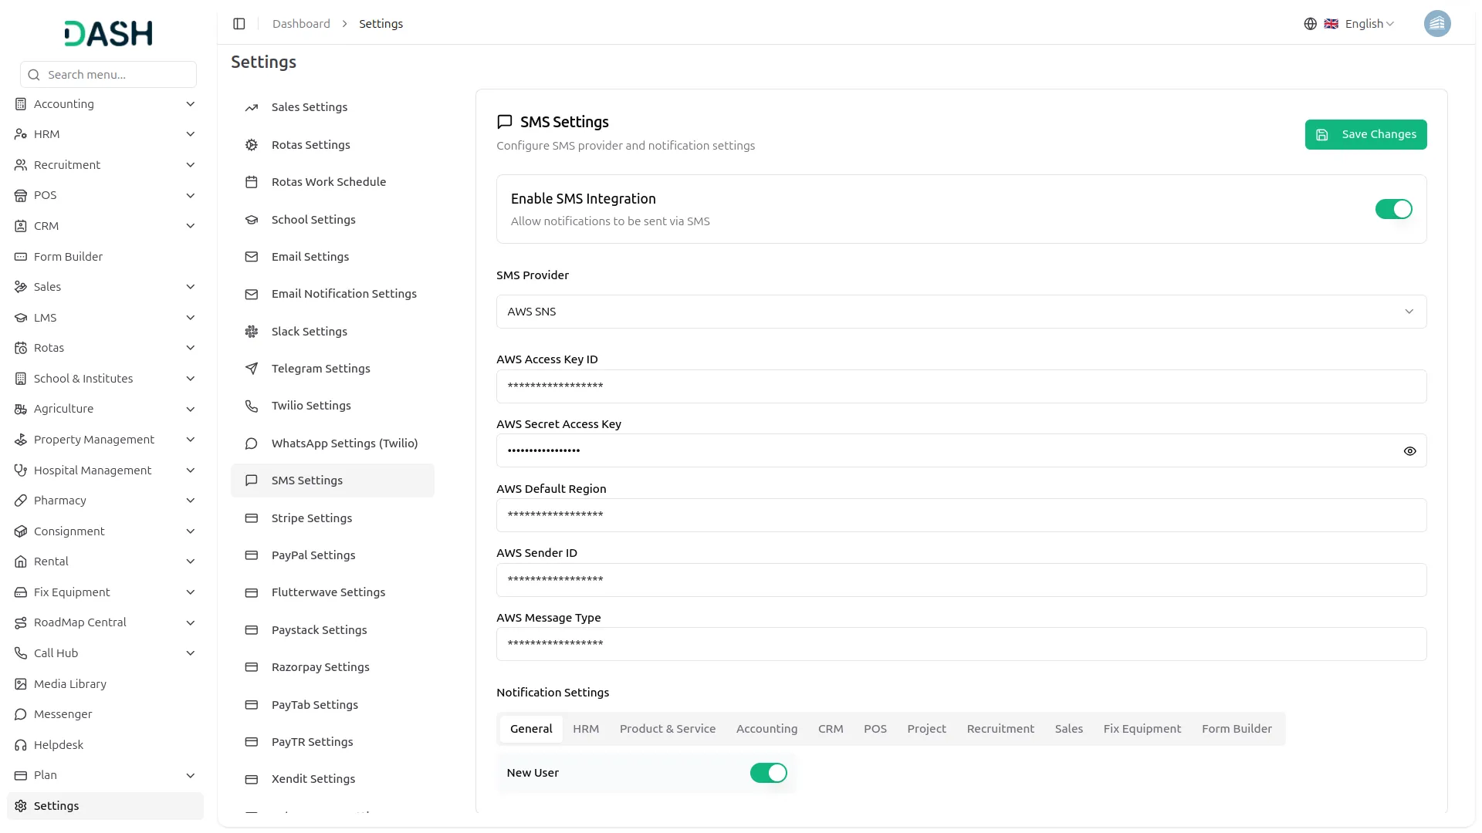This screenshot has width=1482, height=833.
Task: Click the sidebar collapse panel icon
Action: (239, 24)
